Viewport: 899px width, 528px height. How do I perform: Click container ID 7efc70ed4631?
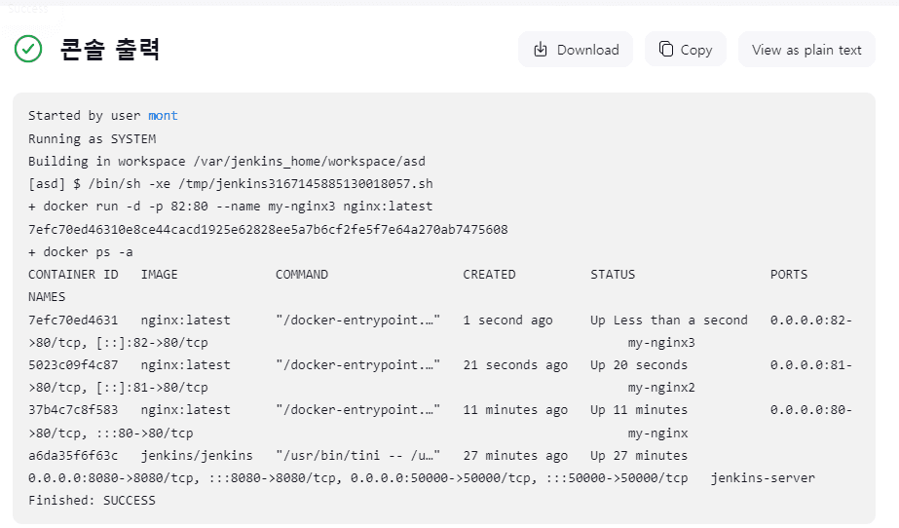(x=73, y=320)
